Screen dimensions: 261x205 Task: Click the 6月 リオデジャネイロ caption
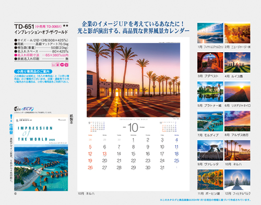tap(238, 105)
